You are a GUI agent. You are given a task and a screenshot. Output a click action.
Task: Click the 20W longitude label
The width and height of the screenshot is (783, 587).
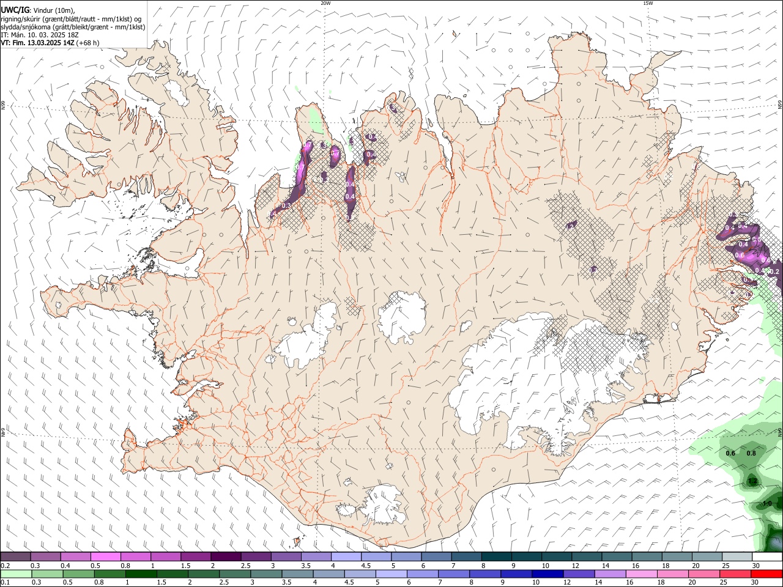[x=326, y=3]
